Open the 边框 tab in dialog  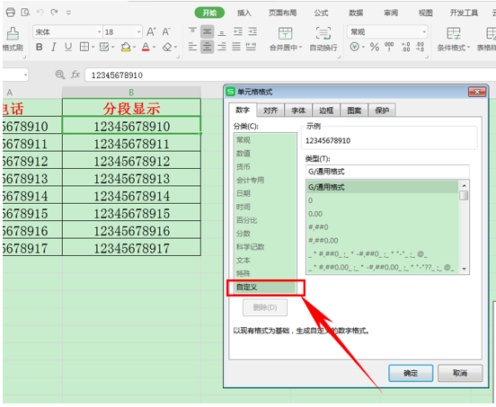(x=326, y=111)
